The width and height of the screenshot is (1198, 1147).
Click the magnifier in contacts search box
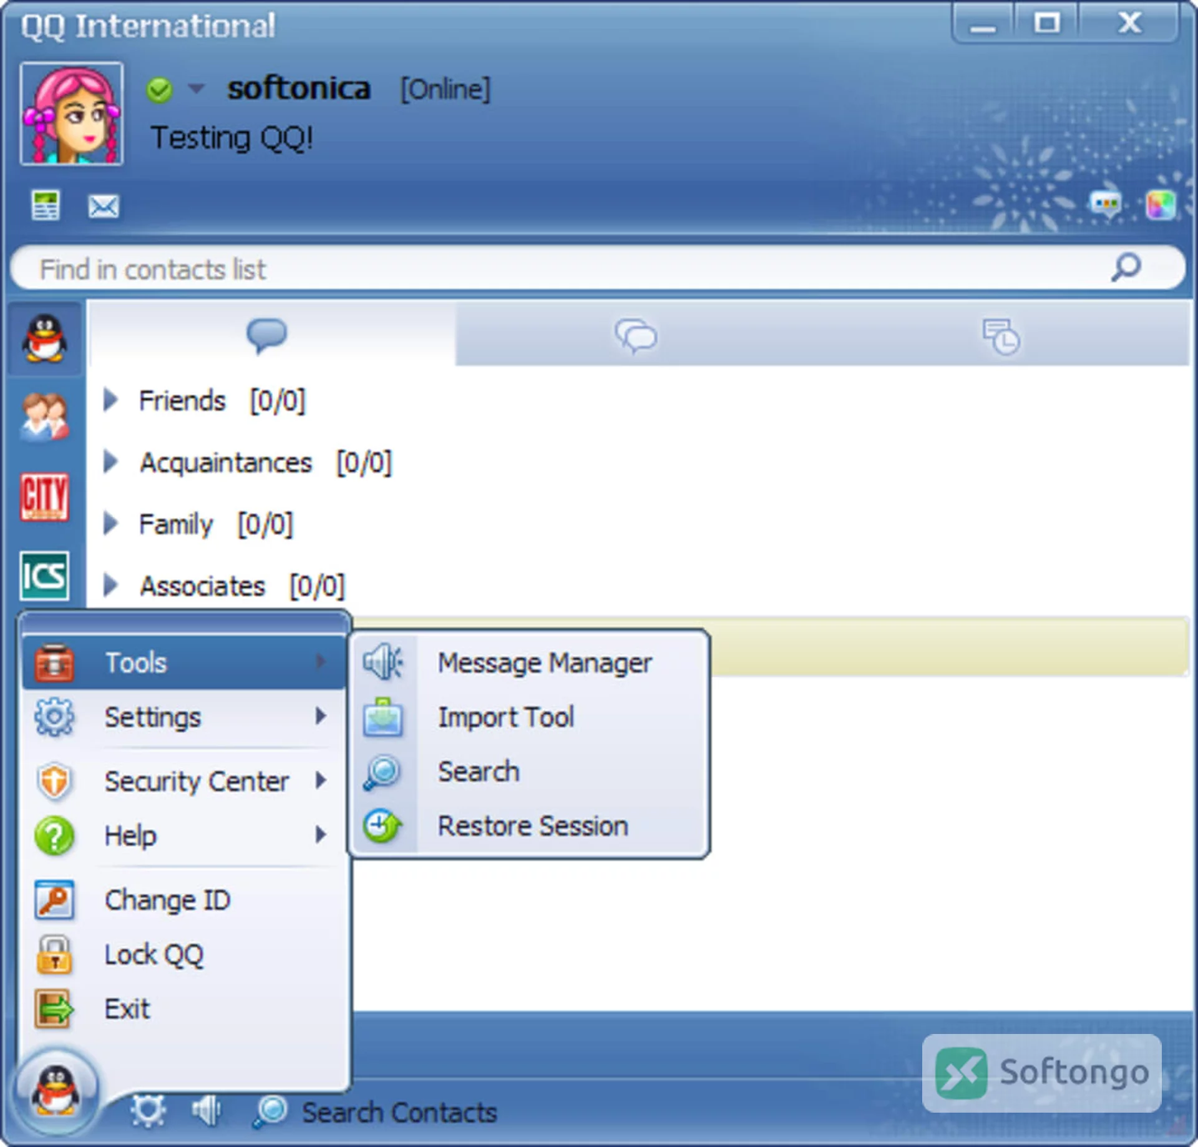[x=1126, y=267]
